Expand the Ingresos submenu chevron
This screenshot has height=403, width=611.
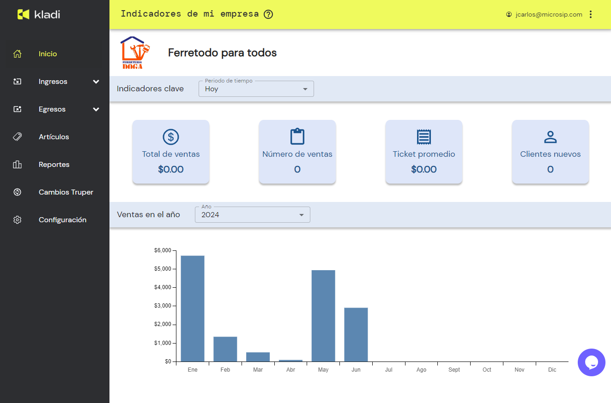96,82
